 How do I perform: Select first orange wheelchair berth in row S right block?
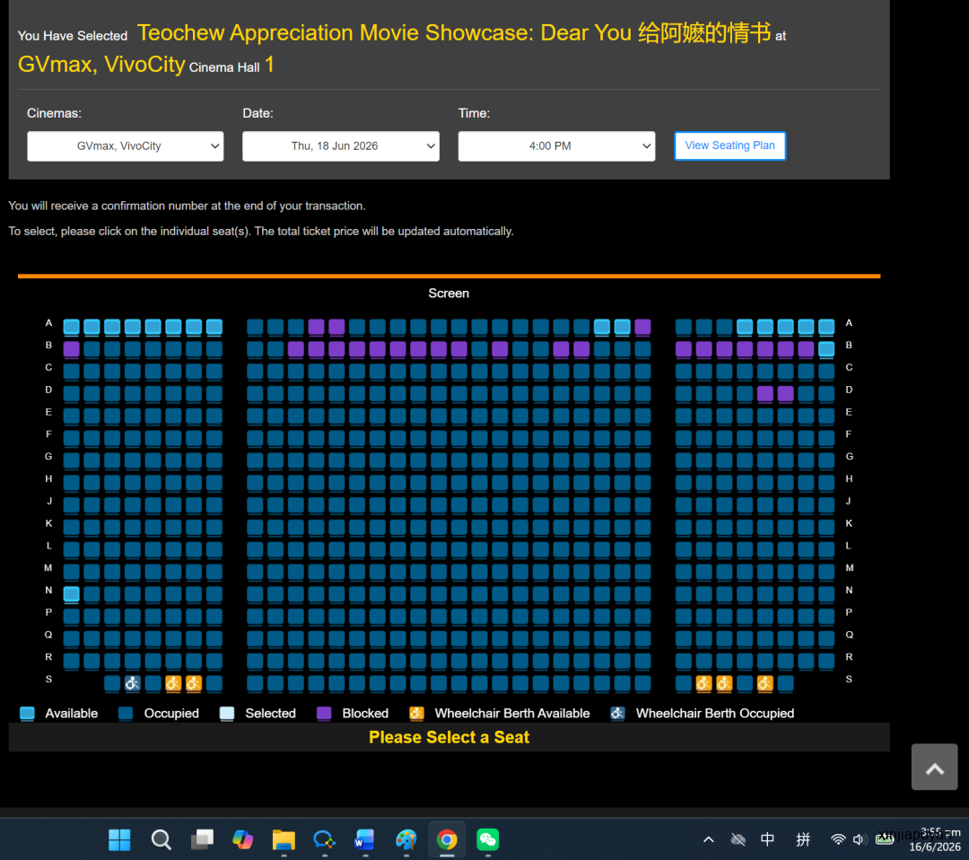coord(704,683)
